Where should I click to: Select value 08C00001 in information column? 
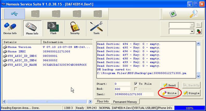click(x=50, y=56)
